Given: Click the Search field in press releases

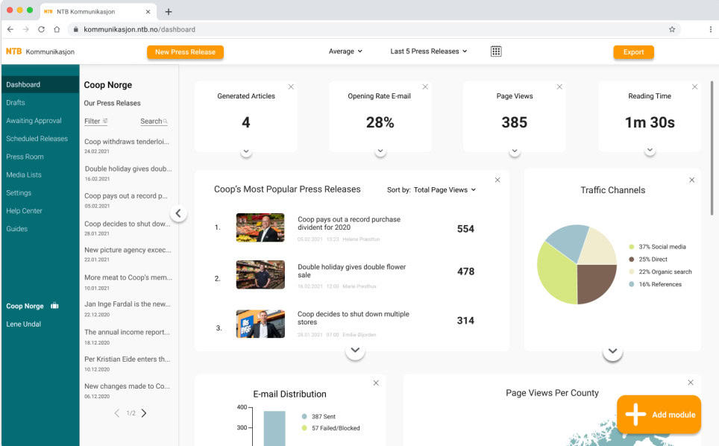Looking at the screenshot, I should [x=154, y=121].
